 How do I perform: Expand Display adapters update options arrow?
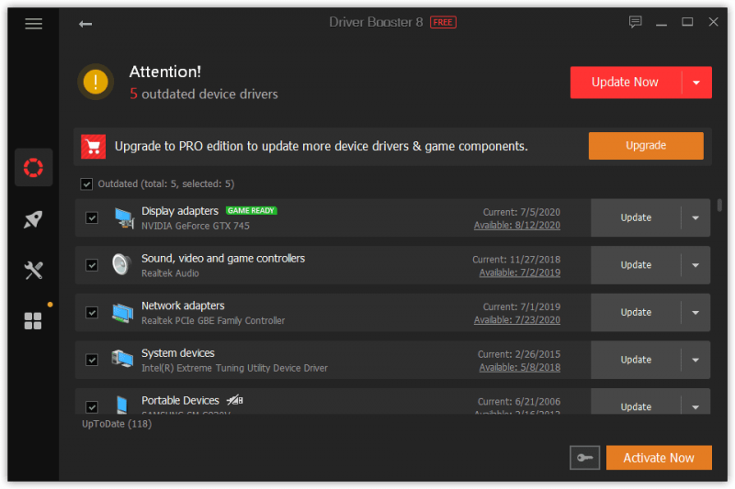(695, 217)
